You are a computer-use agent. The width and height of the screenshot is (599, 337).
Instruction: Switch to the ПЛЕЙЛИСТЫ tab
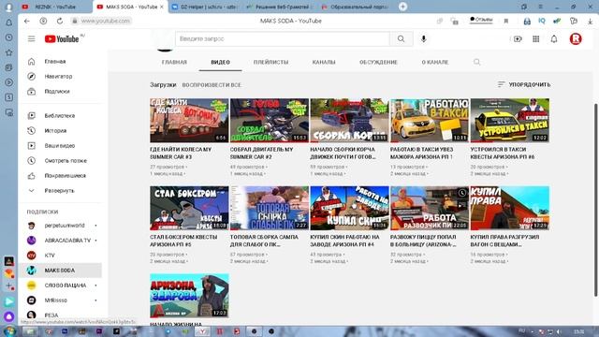click(270, 62)
